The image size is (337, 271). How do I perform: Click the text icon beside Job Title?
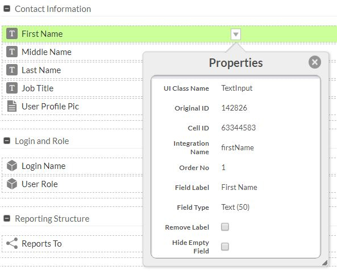click(x=12, y=88)
